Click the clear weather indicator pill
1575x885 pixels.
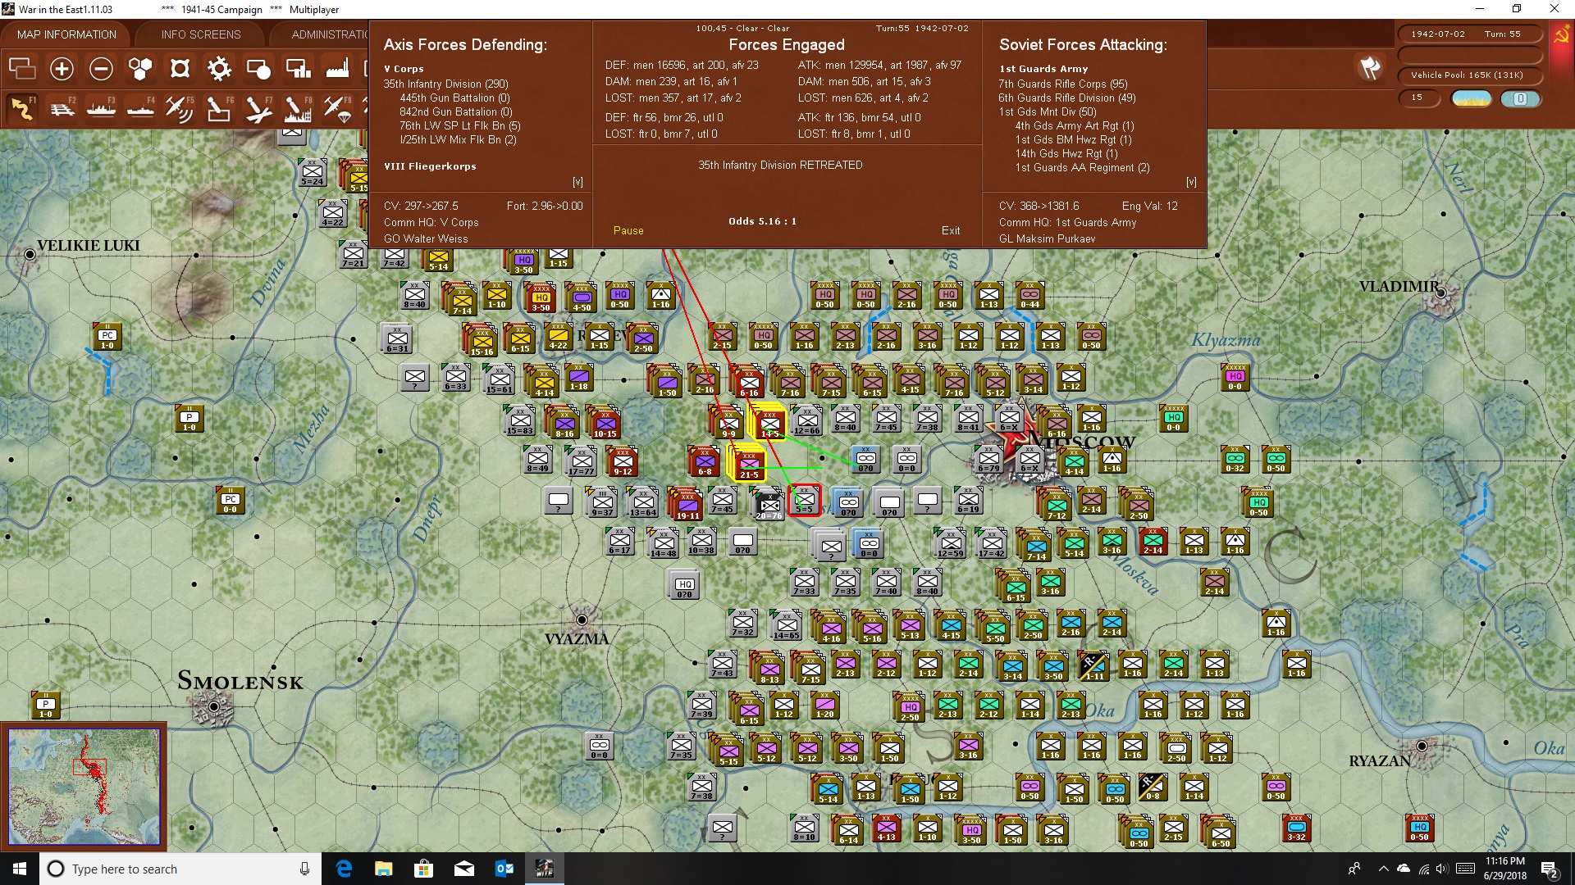[1472, 98]
